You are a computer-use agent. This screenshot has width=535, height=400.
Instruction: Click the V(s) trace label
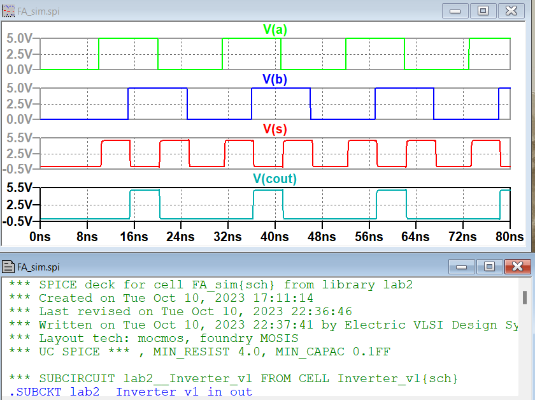pos(275,130)
